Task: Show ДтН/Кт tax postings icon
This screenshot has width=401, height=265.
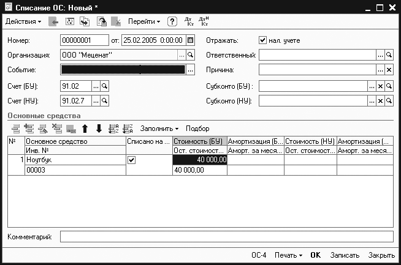Action: [204, 21]
